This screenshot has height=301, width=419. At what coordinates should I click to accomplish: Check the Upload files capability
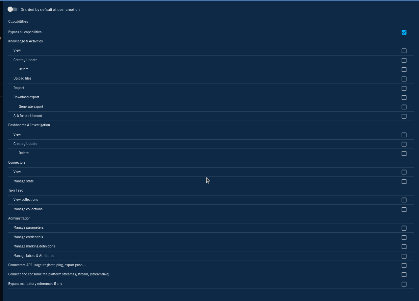pos(404,79)
